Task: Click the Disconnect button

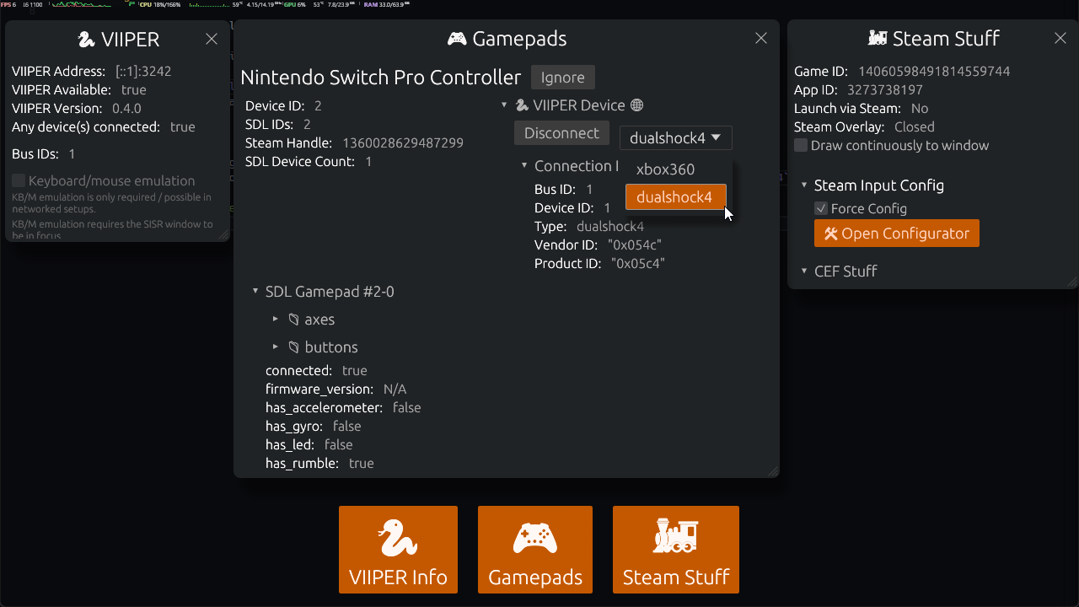Action: 561,132
